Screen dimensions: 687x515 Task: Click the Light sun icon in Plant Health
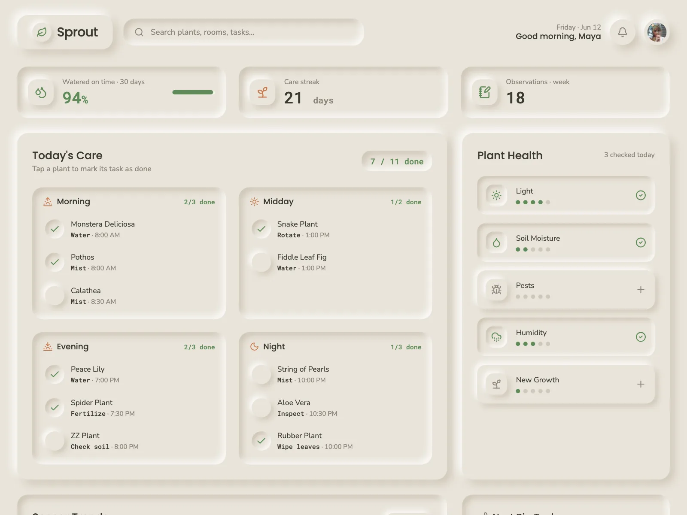(x=496, y=195)
